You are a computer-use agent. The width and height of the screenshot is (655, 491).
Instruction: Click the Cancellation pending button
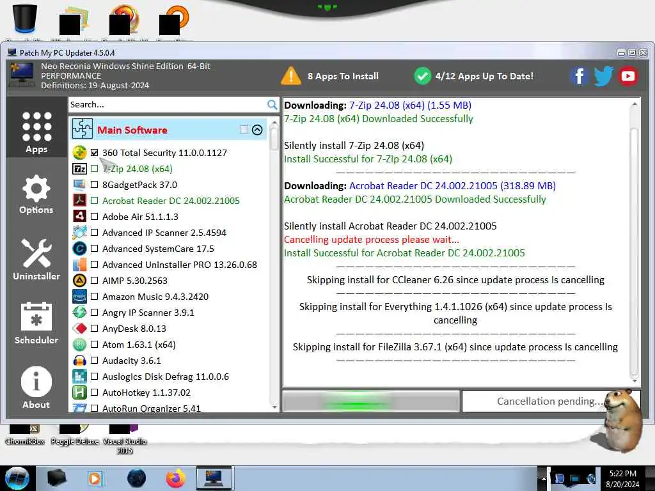(x=550, y=401)
